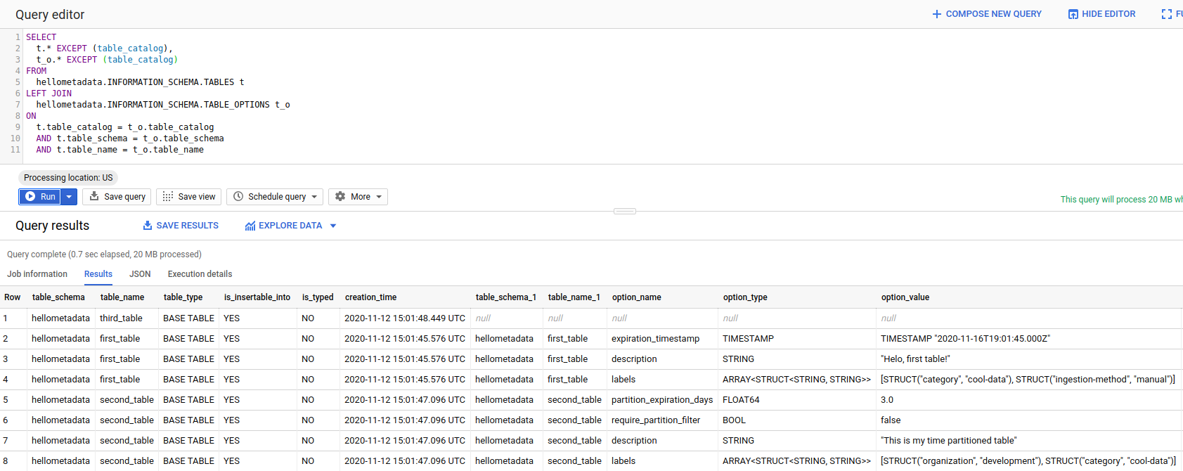The height and width of the screenshot is (471, 1183).
Task: Click the third_table cell in row 1
Action: pyautogui.click(x=121, y=318)
